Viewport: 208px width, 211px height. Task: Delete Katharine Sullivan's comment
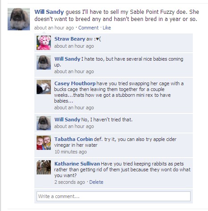pos(96,182)
